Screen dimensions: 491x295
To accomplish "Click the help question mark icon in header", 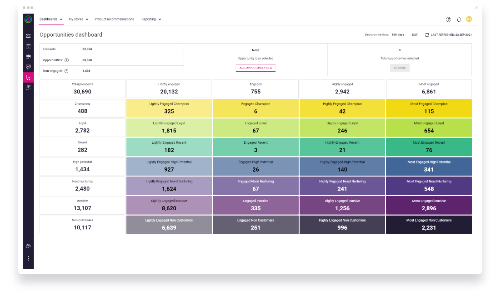I will [x=448, y=20].
